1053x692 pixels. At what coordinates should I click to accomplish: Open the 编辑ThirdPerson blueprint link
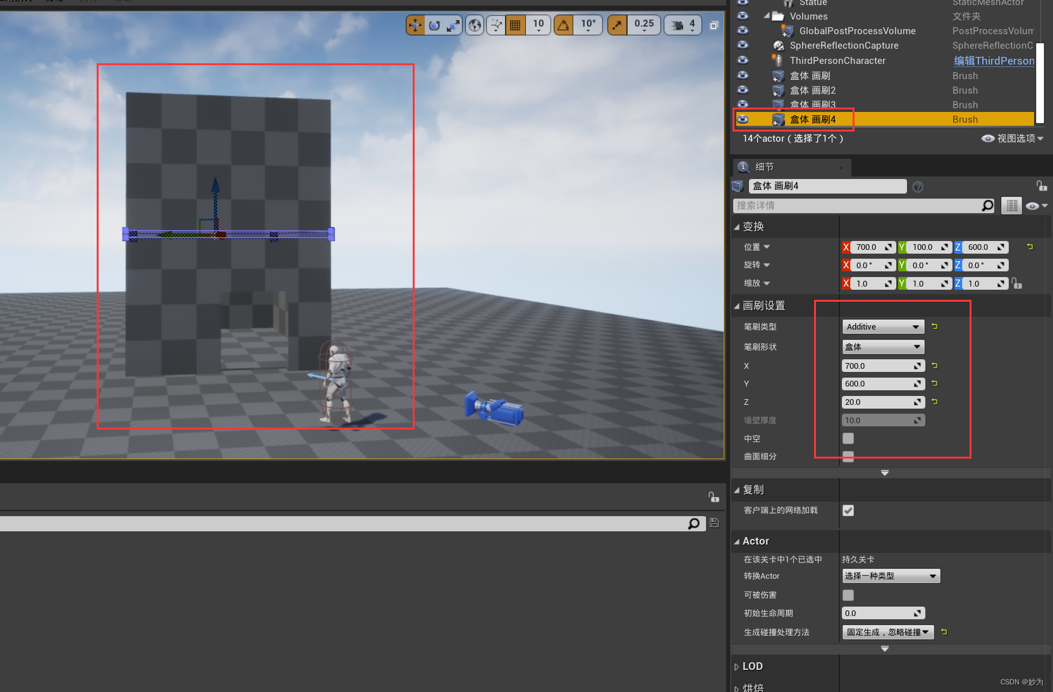click(994, 61)
